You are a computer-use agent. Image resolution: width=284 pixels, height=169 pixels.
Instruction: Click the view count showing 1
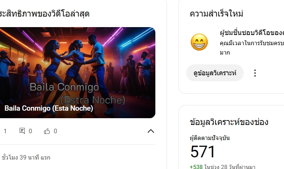click(x=5, y=131)
